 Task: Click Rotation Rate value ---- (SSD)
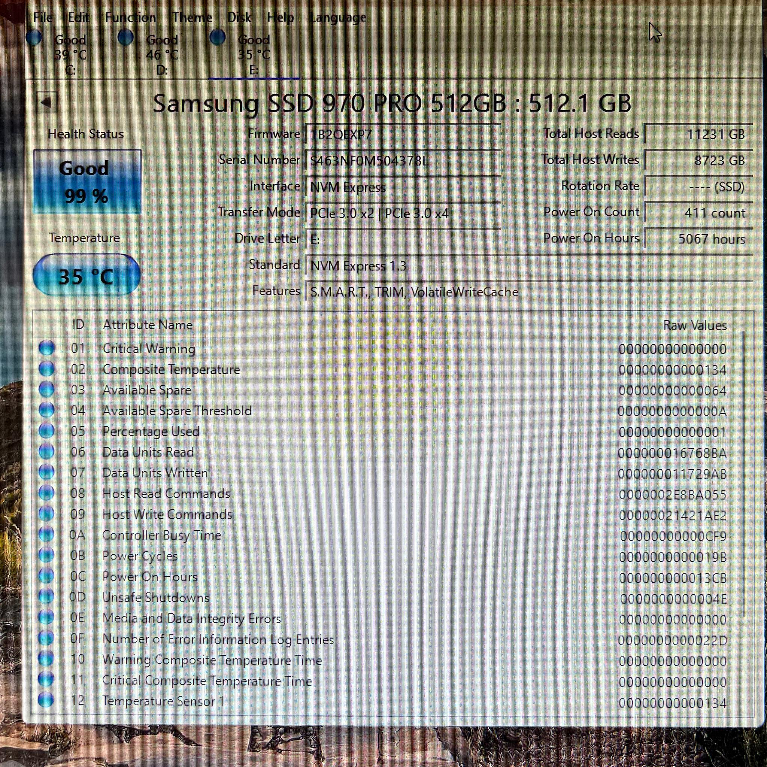click(698, 186)
